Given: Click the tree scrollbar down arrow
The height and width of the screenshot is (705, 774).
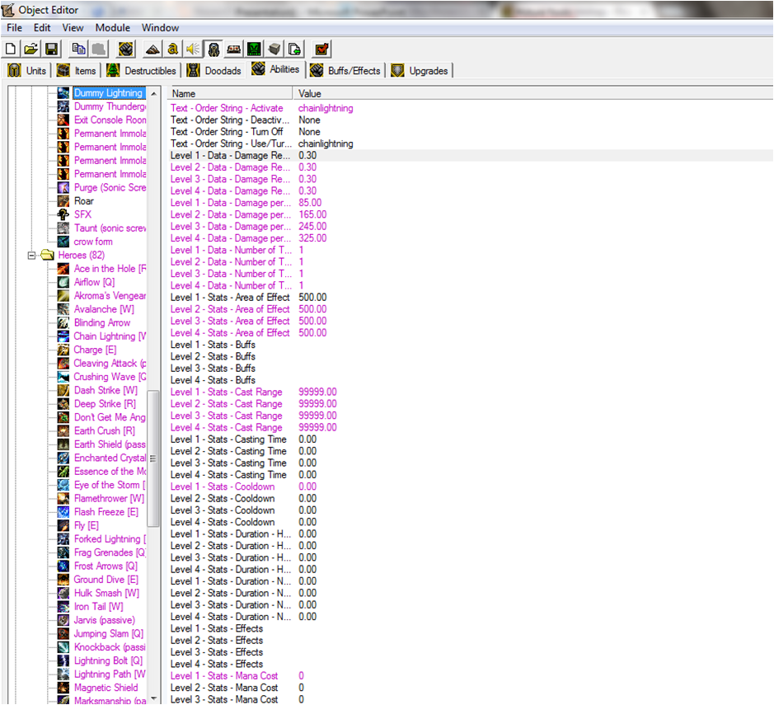Looking at the screenshot, I should click(x=154, y=698).
